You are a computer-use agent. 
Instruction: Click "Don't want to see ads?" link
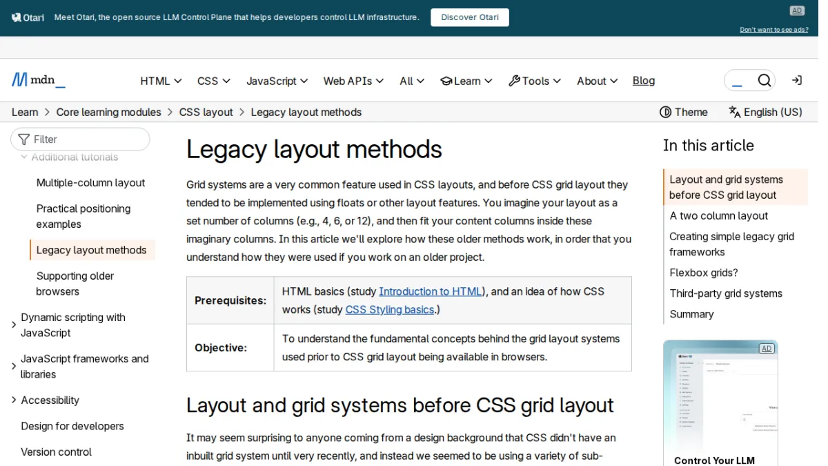coord(774,30)
